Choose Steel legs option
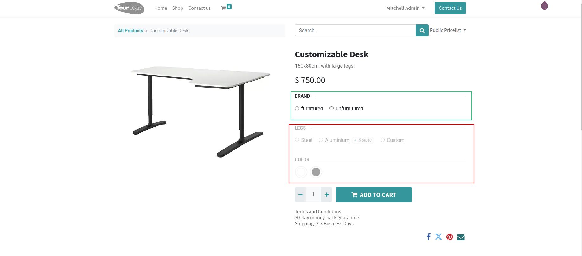The image size is (582, 256). [x=297, y=140]
